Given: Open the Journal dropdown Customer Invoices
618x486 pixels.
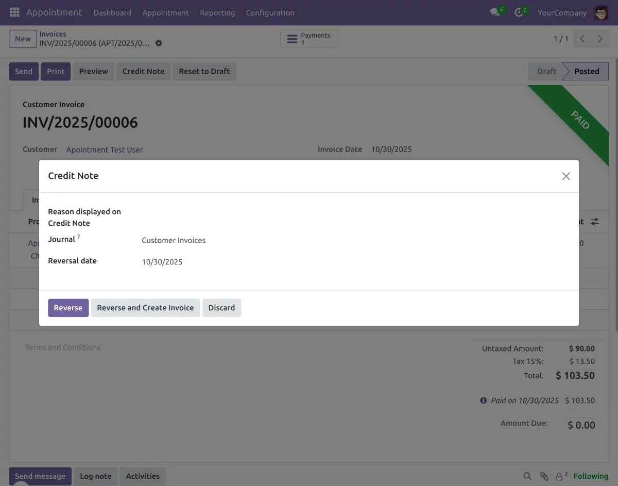Looking at the screenshot, I should point(355,240).
